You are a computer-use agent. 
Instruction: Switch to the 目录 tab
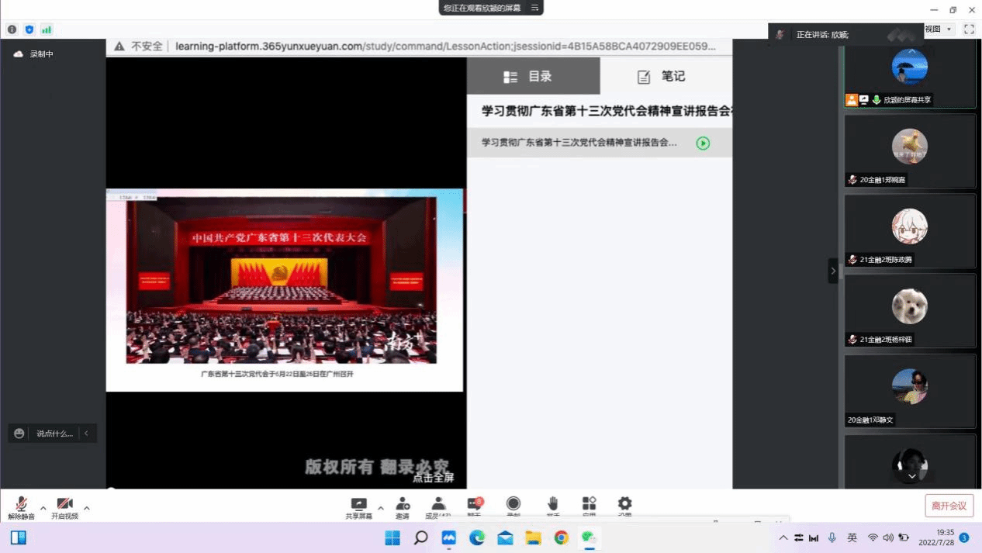(x=533, y=76)
